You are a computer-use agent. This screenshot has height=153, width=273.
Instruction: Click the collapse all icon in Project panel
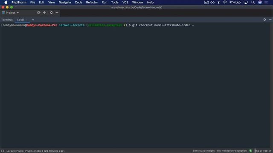(x=44, y=12)
